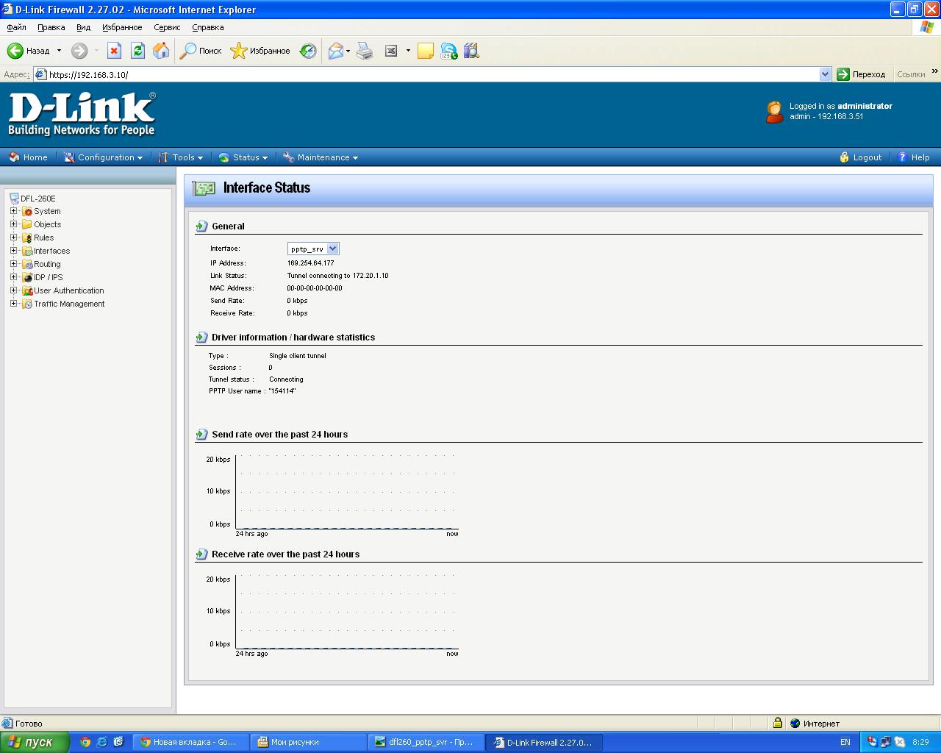Go to the D-Link Home page
The width and height of the screenshot is (941, 753).
tap(28, 157)
